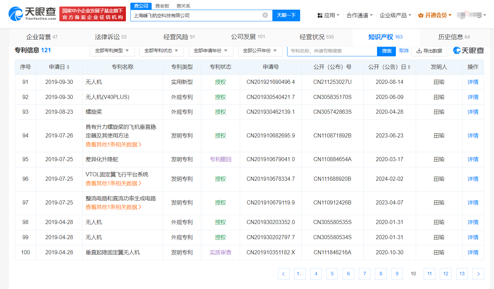Open the 应用 apps menu

[329, 15]
